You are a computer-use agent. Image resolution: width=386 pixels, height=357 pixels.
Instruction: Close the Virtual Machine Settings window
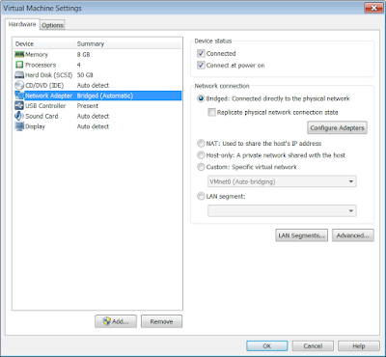click(x=373, y=8)
